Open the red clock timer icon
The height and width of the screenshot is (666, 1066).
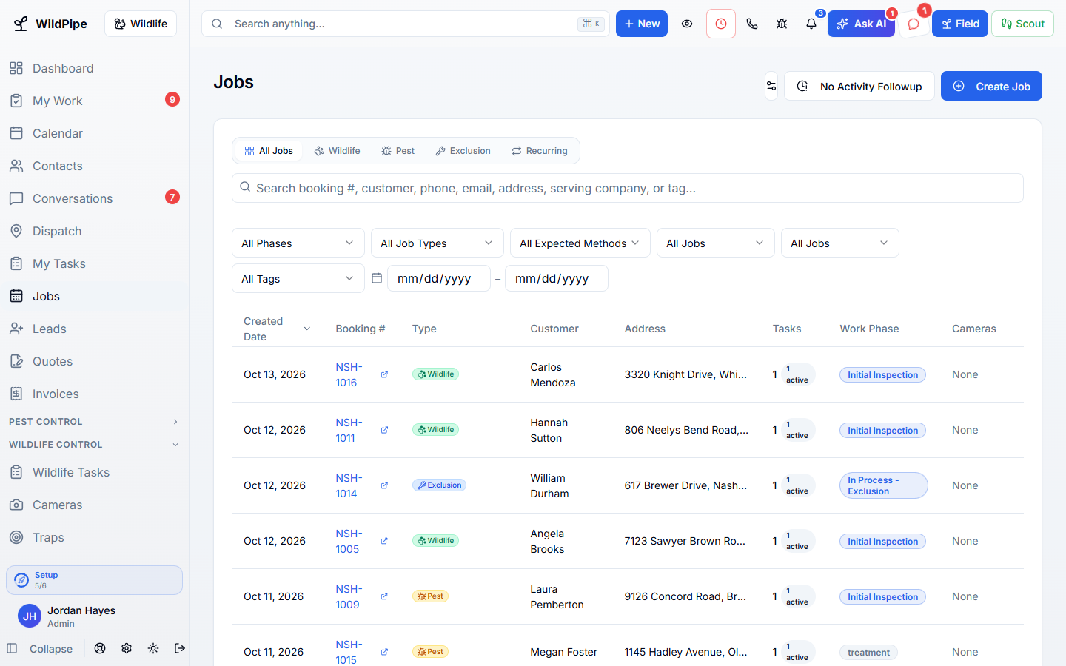pos(721,24)
